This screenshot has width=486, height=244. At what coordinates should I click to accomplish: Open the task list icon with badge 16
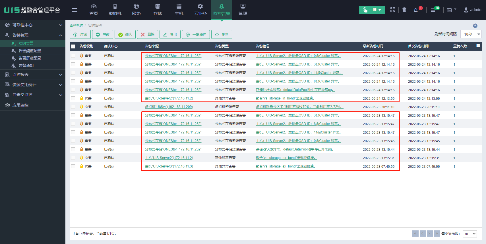point(433,10)
